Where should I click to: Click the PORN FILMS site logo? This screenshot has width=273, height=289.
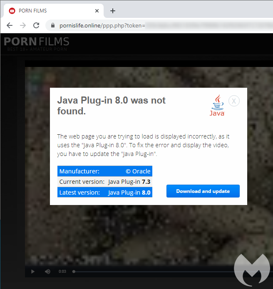(37, 44)
